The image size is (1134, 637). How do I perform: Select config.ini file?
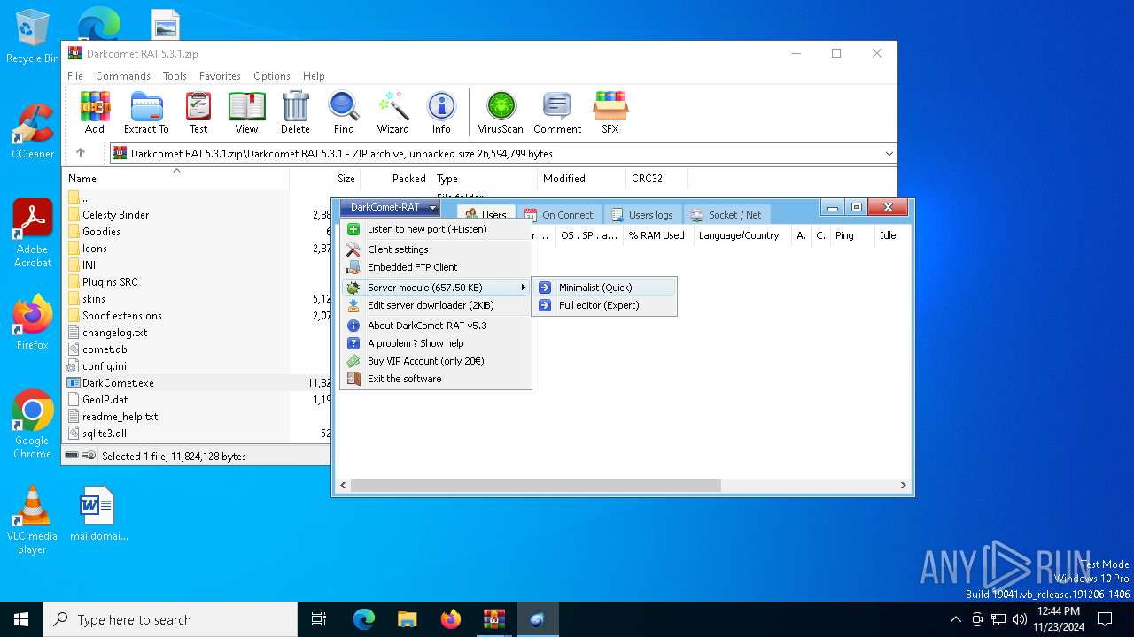tap(104, 366)
